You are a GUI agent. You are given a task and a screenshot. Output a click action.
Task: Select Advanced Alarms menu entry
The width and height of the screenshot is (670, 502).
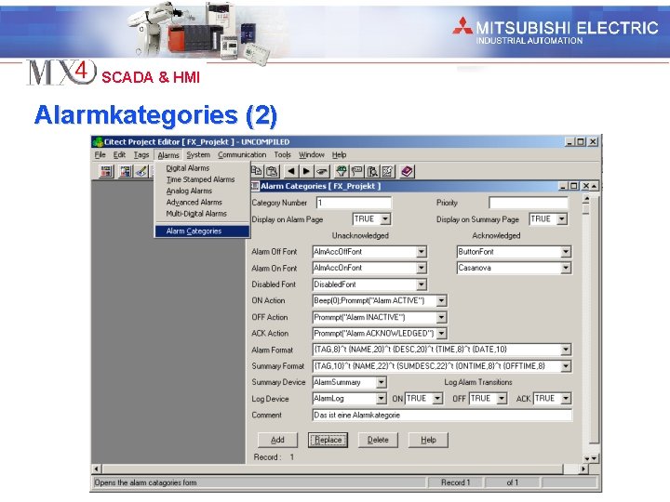(202, 203)
